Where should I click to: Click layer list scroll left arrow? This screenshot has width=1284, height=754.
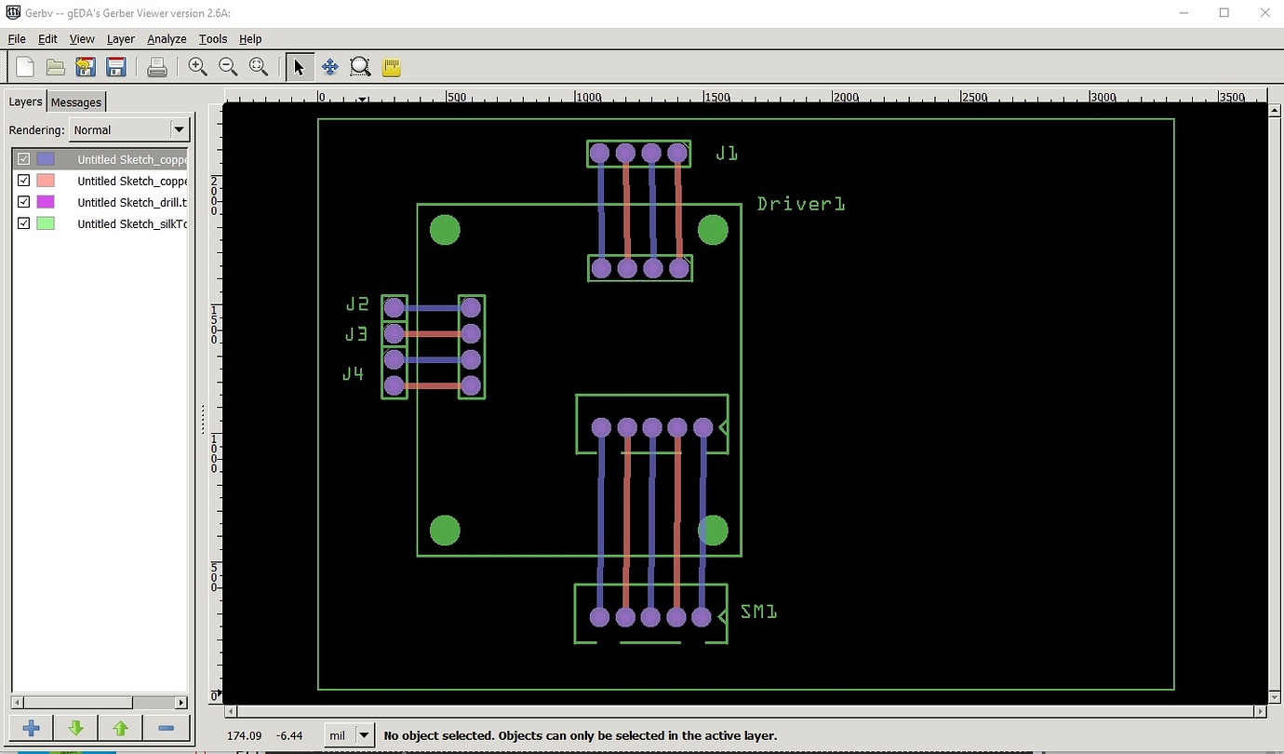(x=16, y=703)
